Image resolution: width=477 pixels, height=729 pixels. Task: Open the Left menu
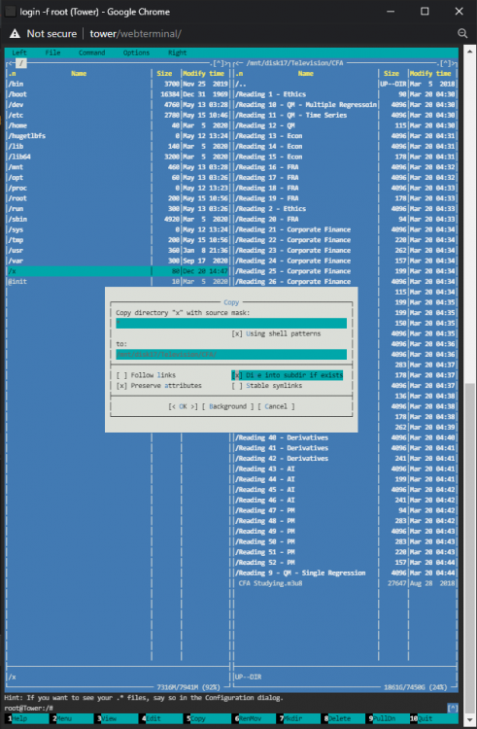[x=19, y=52]
